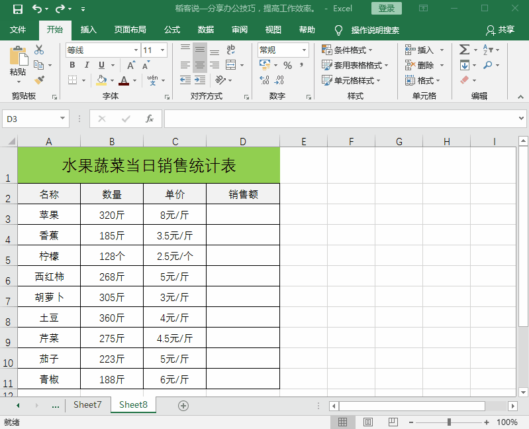
Task: Click the insert function fx icon
Action: coord(150,119)
